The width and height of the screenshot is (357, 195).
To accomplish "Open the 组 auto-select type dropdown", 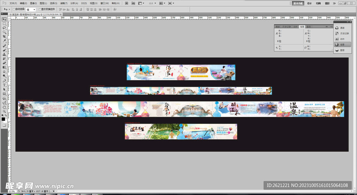I will tap(31, 9).
